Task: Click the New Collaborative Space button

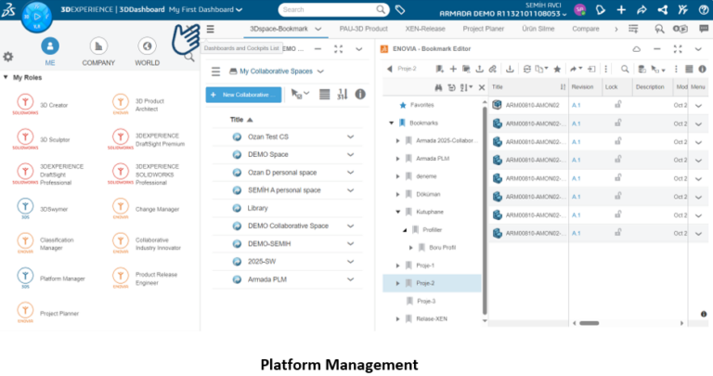Action: click(242, 95)
